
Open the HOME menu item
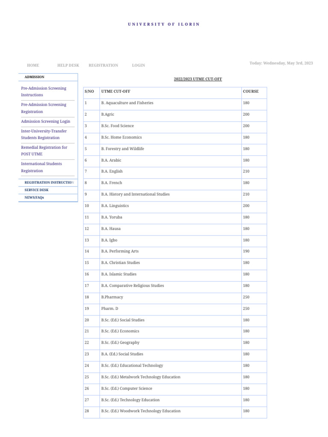pos(33,65)
